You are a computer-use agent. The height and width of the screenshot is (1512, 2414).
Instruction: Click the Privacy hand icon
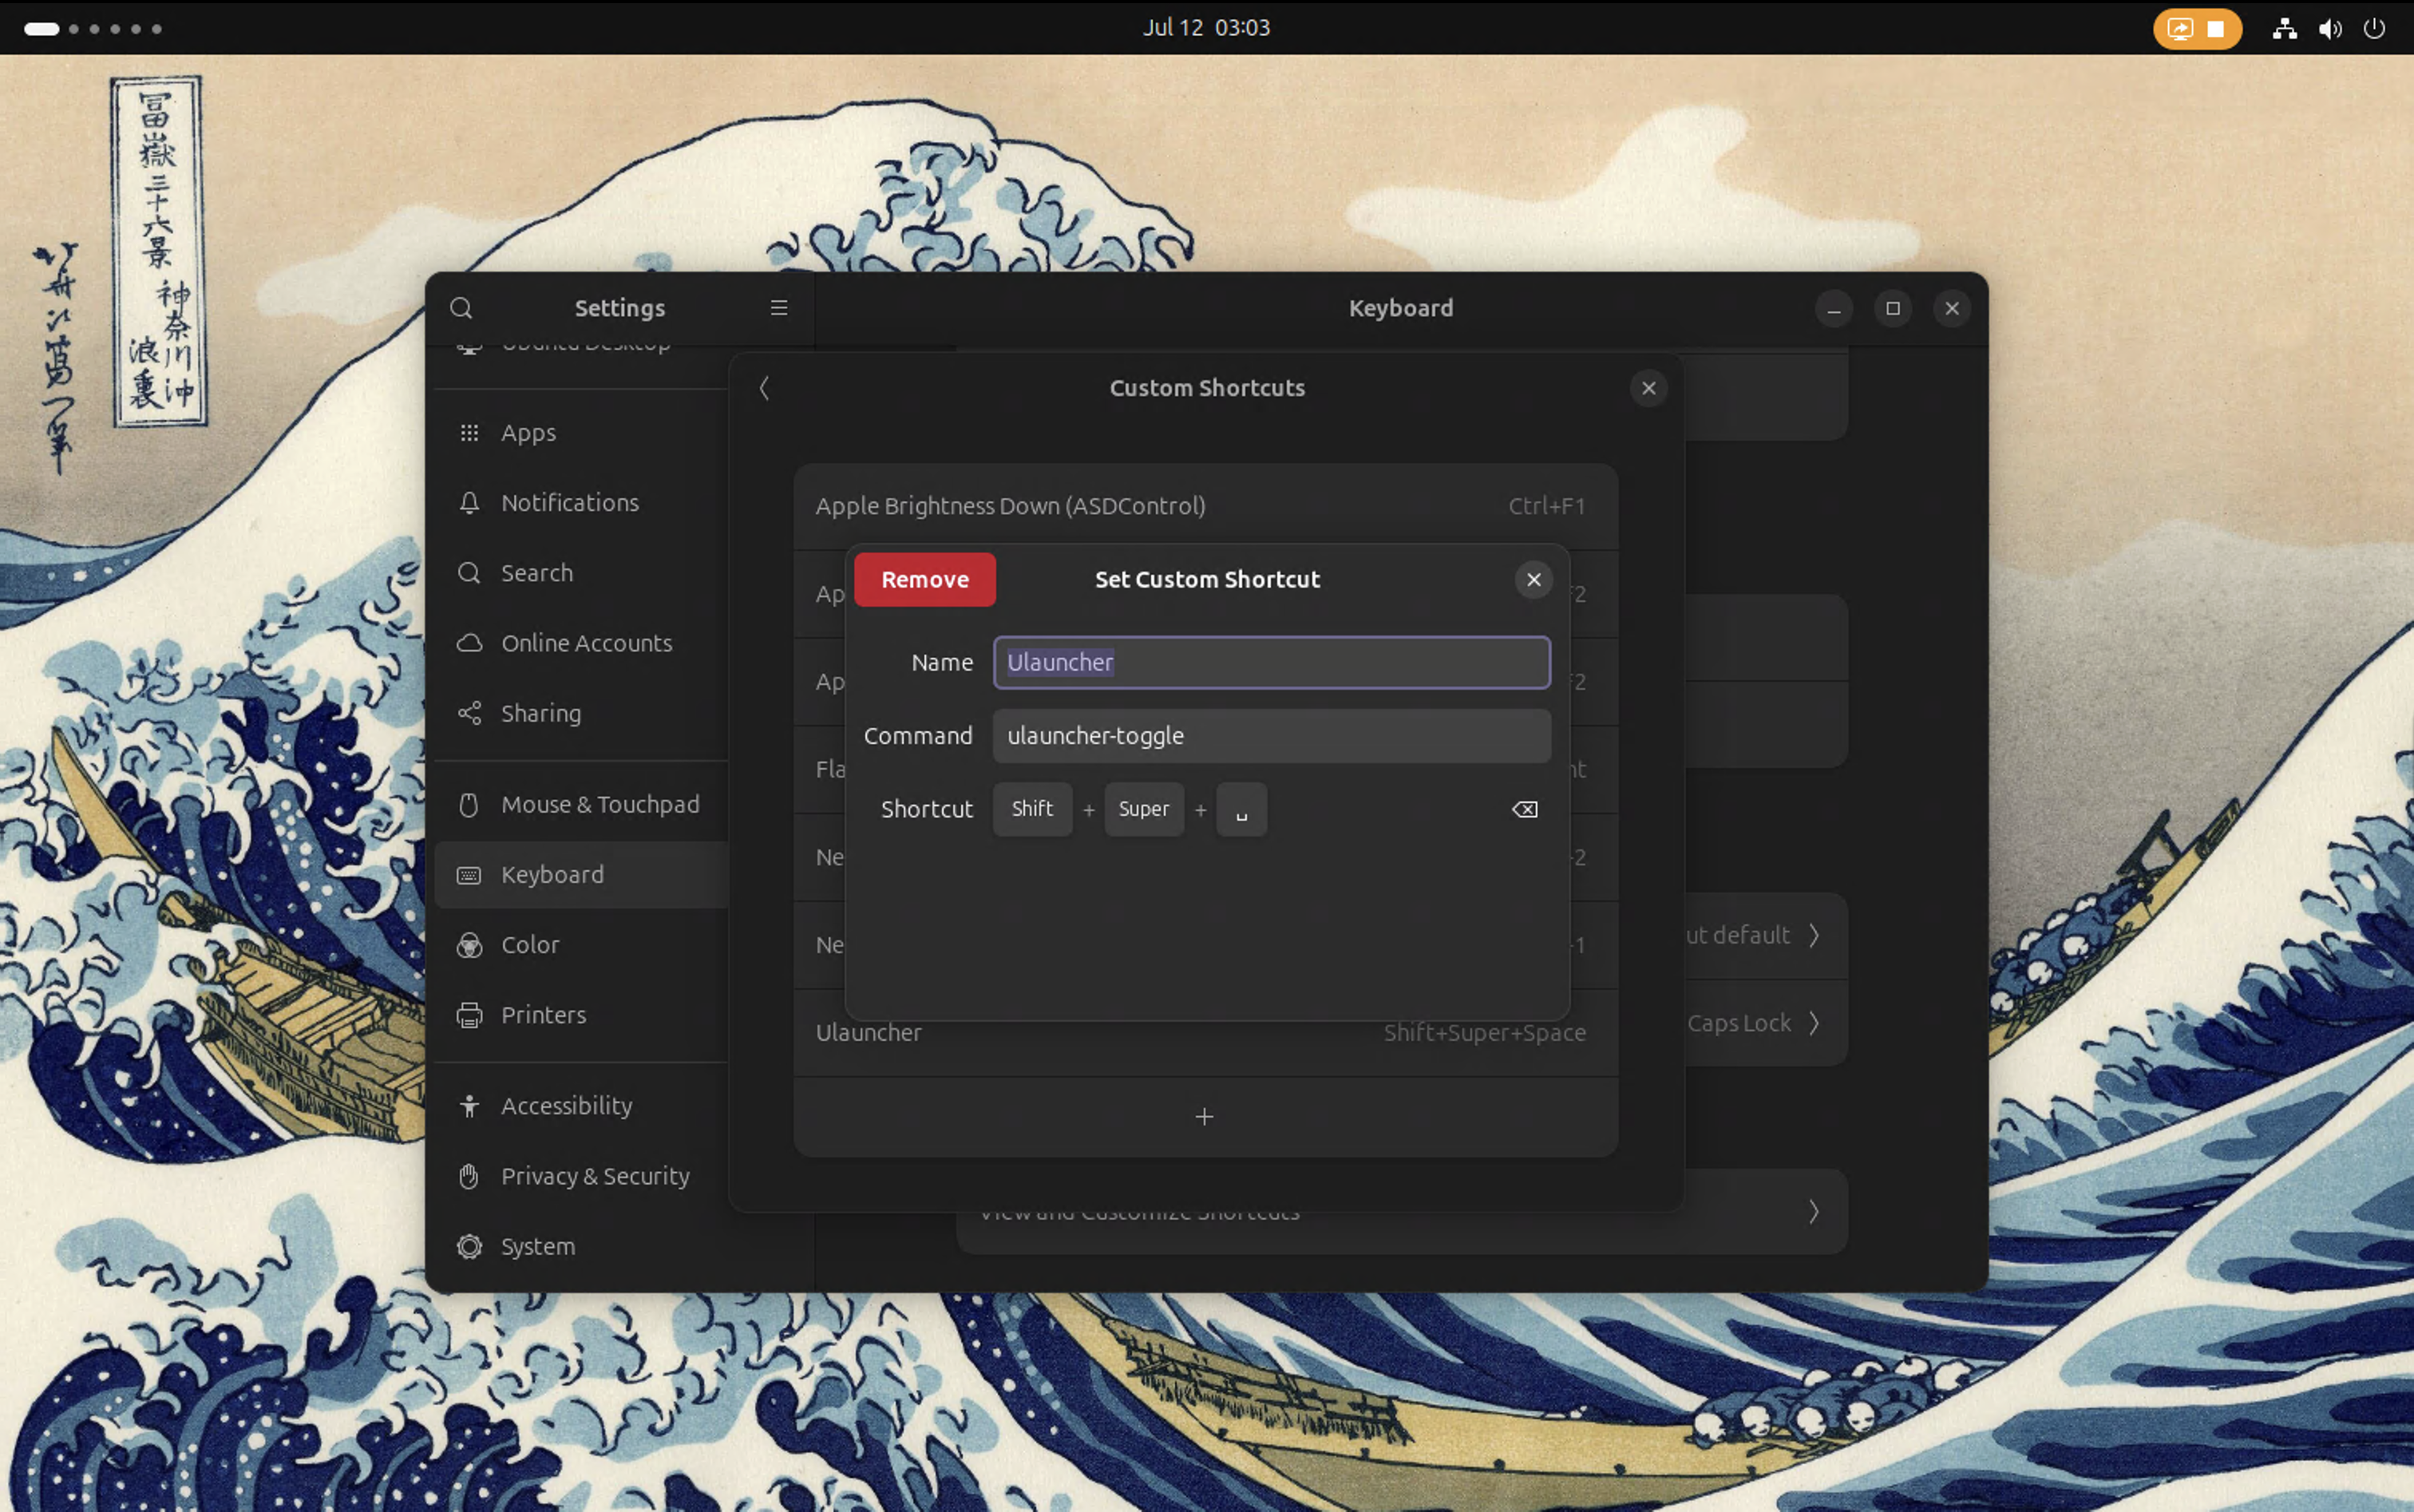pos(469,1176)
